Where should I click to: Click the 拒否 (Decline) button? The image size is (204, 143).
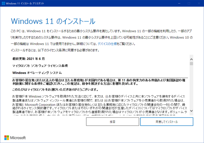(113, 122)
